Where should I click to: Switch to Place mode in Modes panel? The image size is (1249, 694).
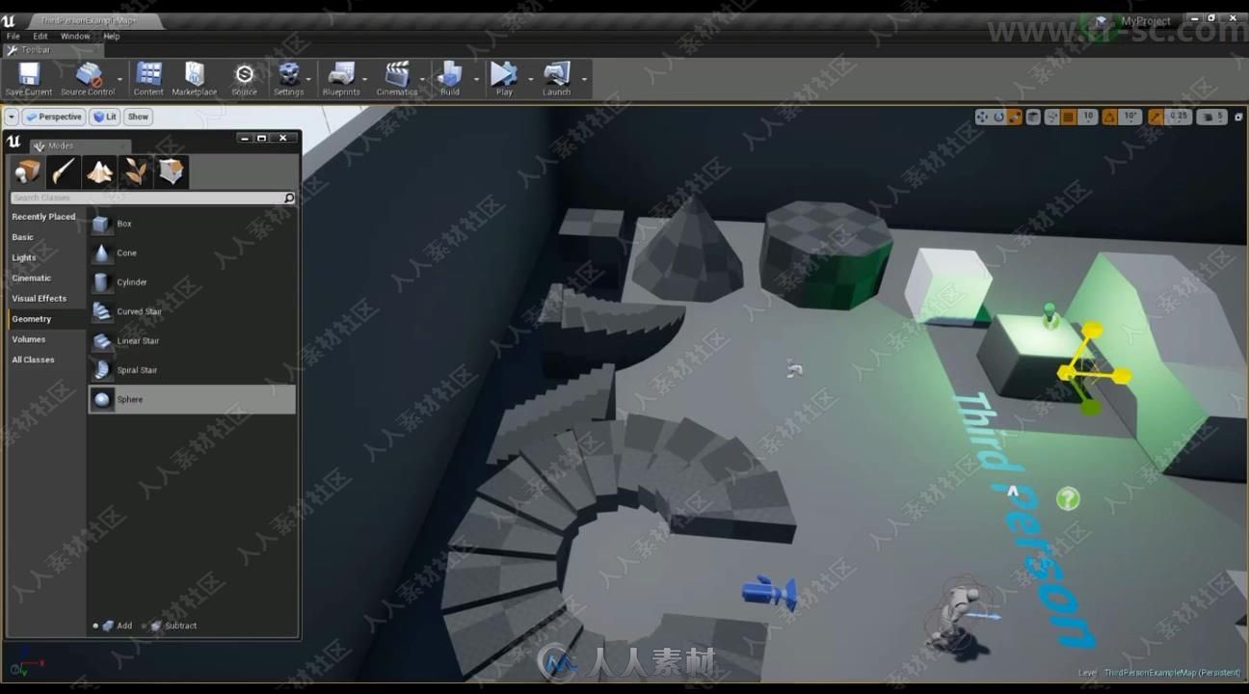point(26,172)
